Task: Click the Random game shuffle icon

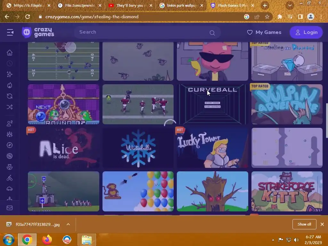Action: click(10, 107)
